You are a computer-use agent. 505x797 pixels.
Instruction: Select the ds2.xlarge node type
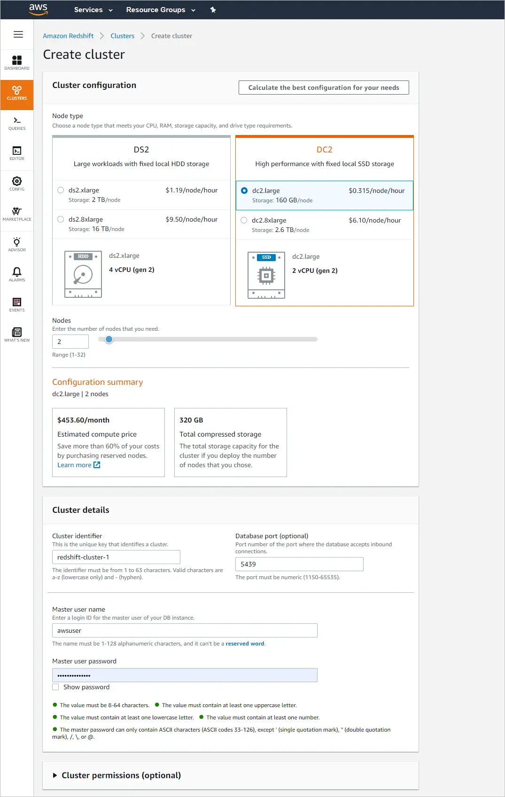tap(61, 190)
